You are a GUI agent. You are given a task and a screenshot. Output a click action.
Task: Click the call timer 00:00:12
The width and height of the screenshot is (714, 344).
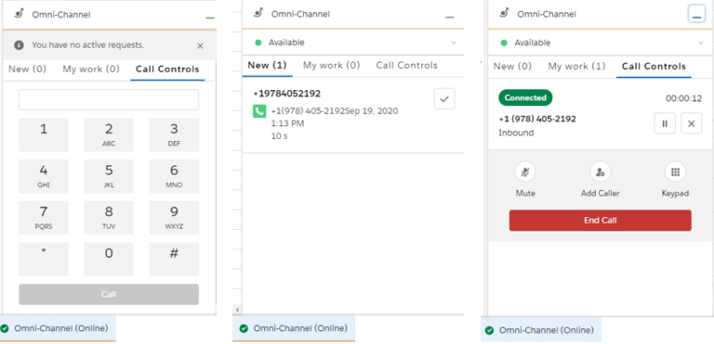coord(683,98)
